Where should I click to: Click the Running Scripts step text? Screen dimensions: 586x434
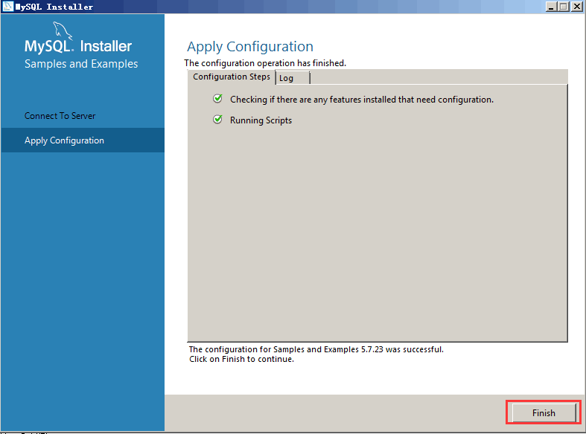pos(261,120)
